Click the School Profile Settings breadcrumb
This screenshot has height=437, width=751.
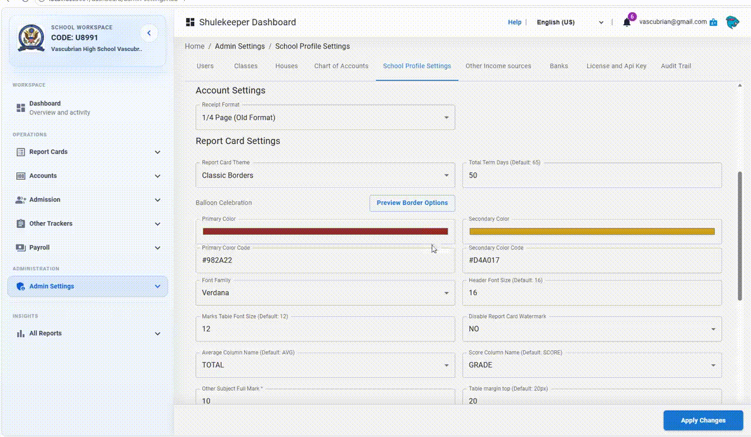point(312,46)
